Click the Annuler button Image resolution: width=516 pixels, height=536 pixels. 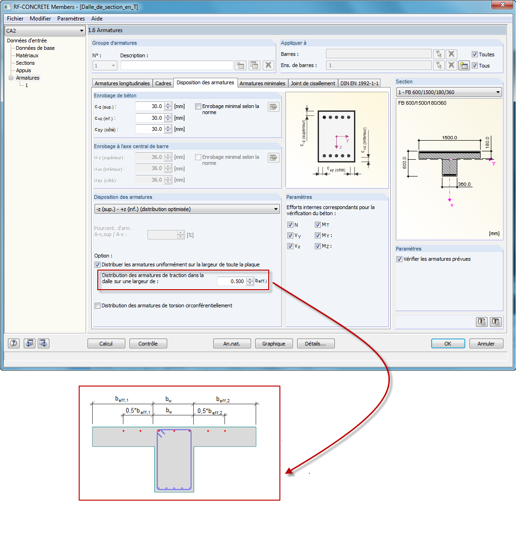[486, 344]
